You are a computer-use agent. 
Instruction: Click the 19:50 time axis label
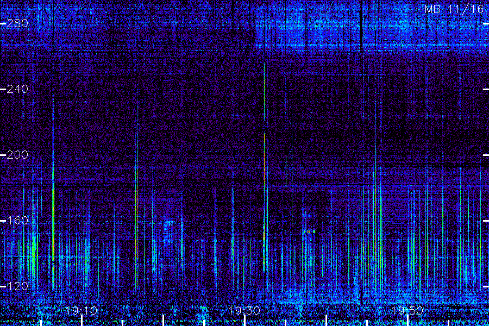click(x=407, y=310)
